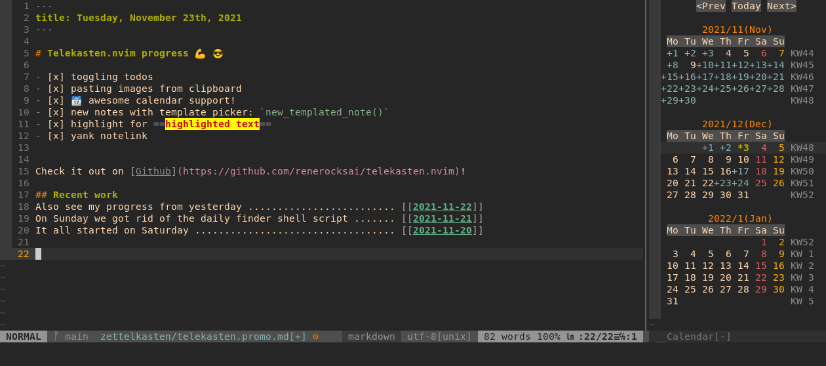Click the sunglasses face emoji in heading

[218, 53]
